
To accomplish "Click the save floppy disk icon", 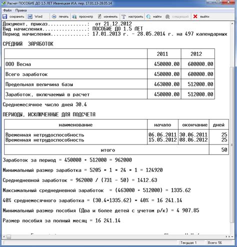I will click(4, 16).
